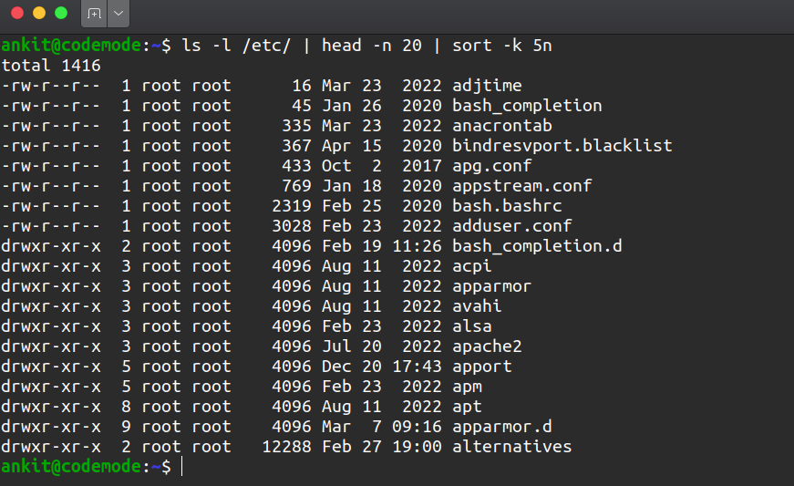Image resolution: width=794 pixels, height=486 pixels.
Task: Select the directory name apm
Action: coord(467,387)
